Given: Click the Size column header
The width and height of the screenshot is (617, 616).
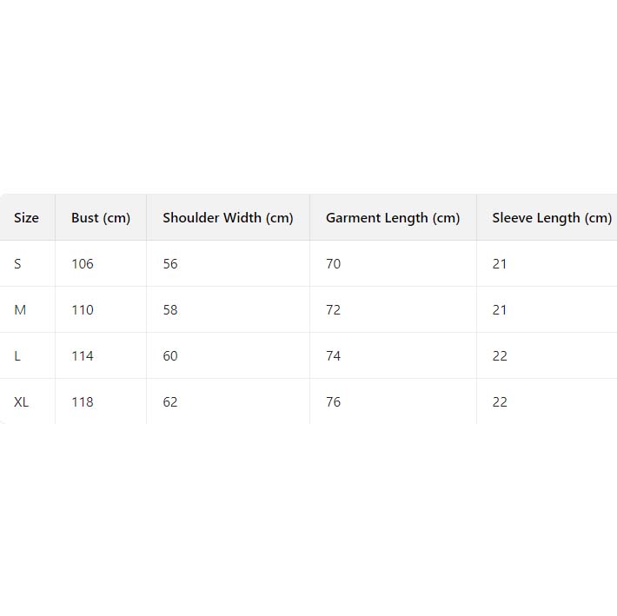Looking at the screenshot, I should (x=26, y=218).
